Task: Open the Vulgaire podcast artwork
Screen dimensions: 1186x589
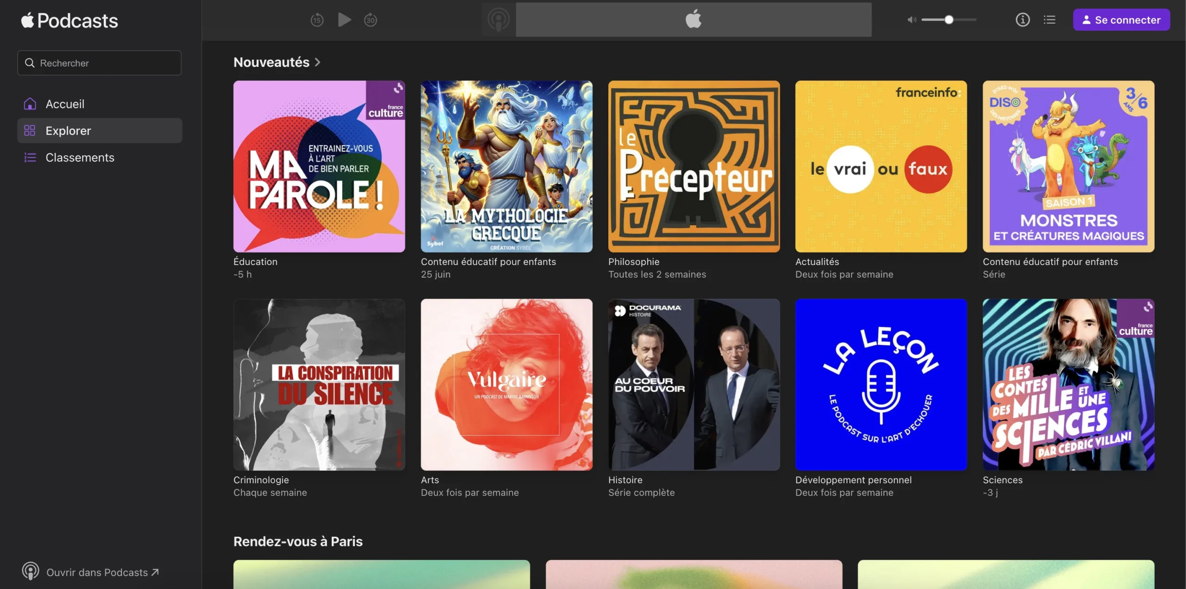Action: (506, 385)
